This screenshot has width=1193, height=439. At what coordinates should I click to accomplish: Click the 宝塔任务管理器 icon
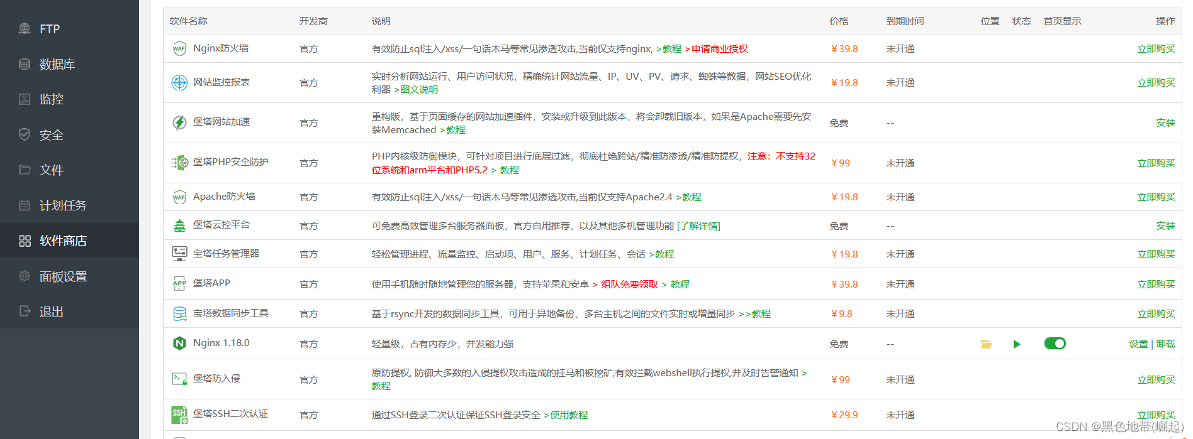[179, 254]
